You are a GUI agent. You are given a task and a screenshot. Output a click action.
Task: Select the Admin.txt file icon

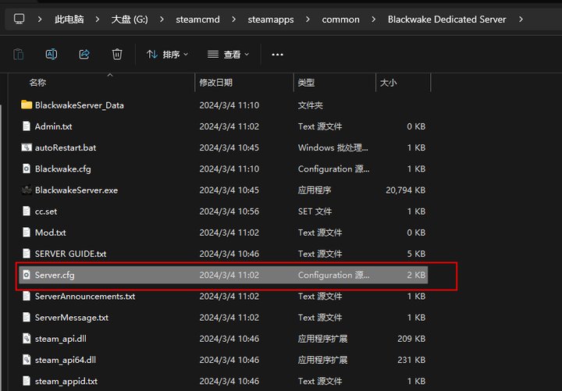click(27, 126)
